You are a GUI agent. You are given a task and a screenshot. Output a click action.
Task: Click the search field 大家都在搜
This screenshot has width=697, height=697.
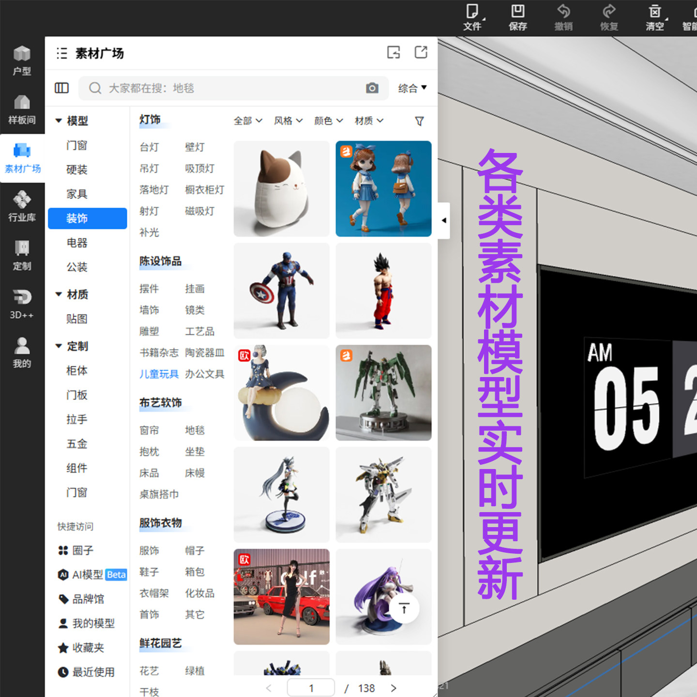[233, 88]
